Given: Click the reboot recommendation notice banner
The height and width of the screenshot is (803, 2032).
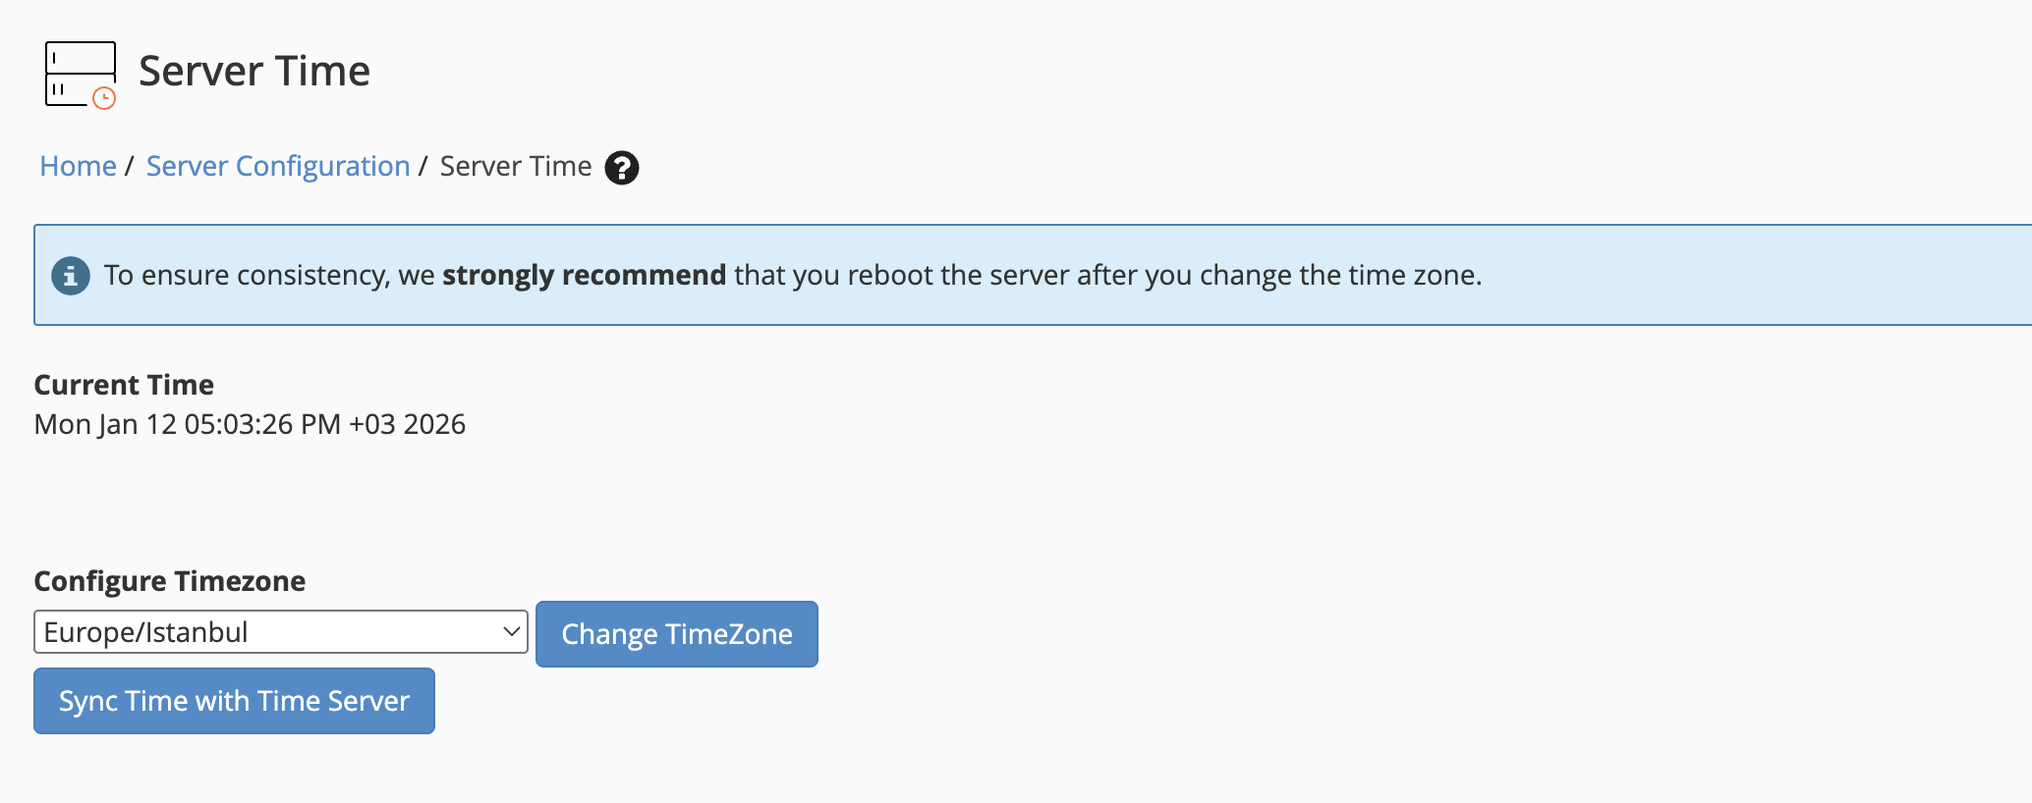Looking at the screenshot, I should click(1033, 275).
